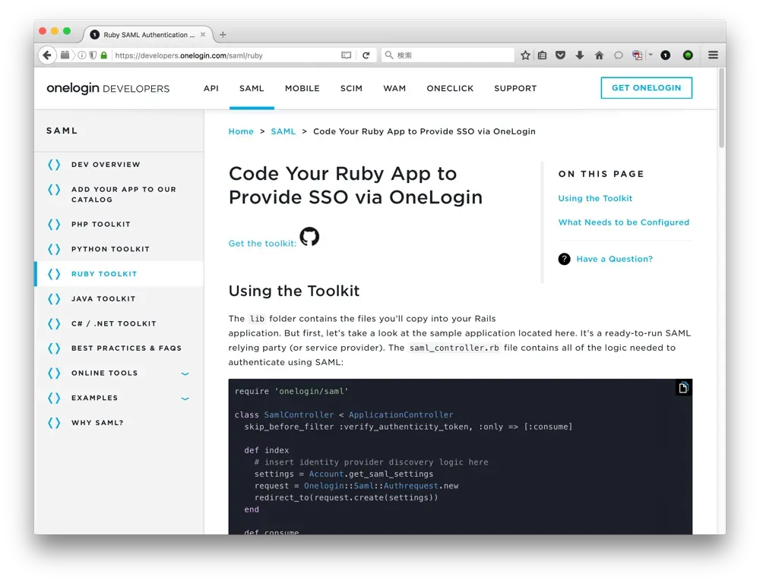Screen dimensions: 760x583
Task: Click the GET ONELOGIN button
Action: (x=646, y=87)
